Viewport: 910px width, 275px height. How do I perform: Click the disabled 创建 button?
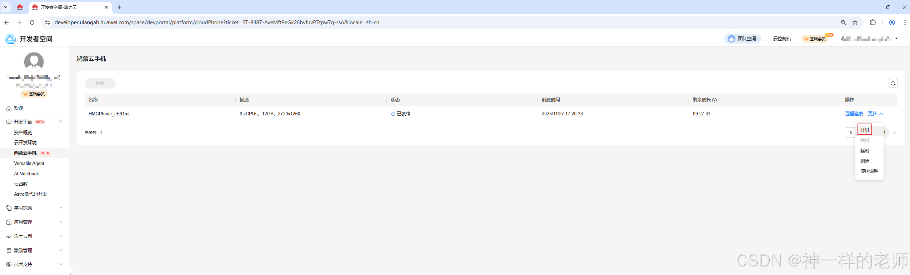click(100, 83)
